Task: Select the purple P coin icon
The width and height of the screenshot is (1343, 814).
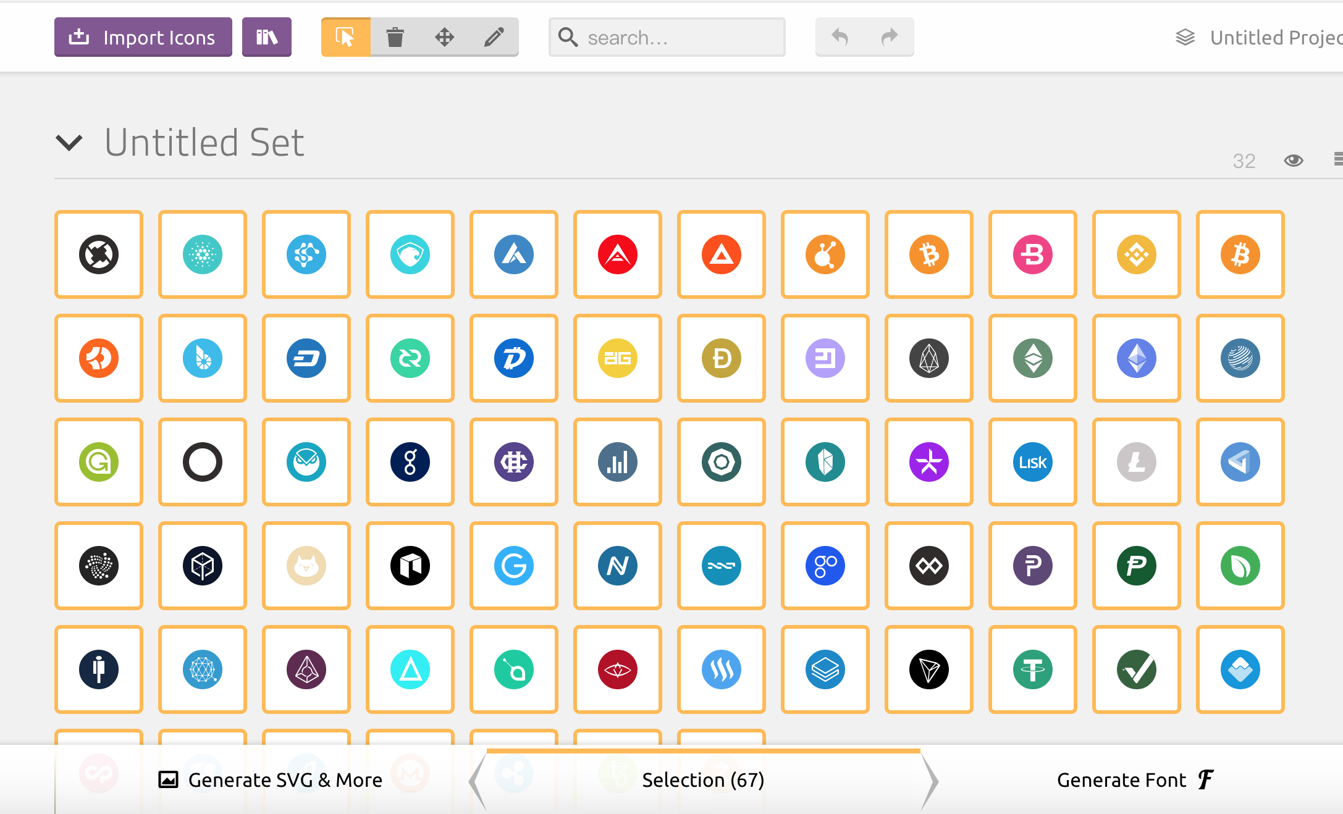Action: (x=1033, y=566)
